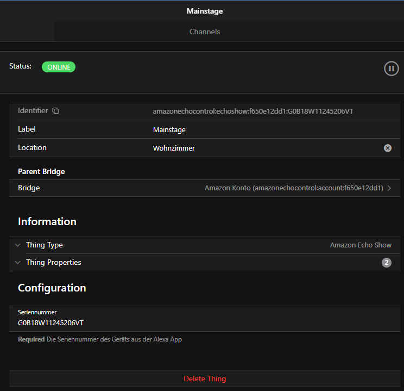This screenshot has width=404, height=391.
Task: Expand the Thing Type section chevron
Action: click(17, 245)
